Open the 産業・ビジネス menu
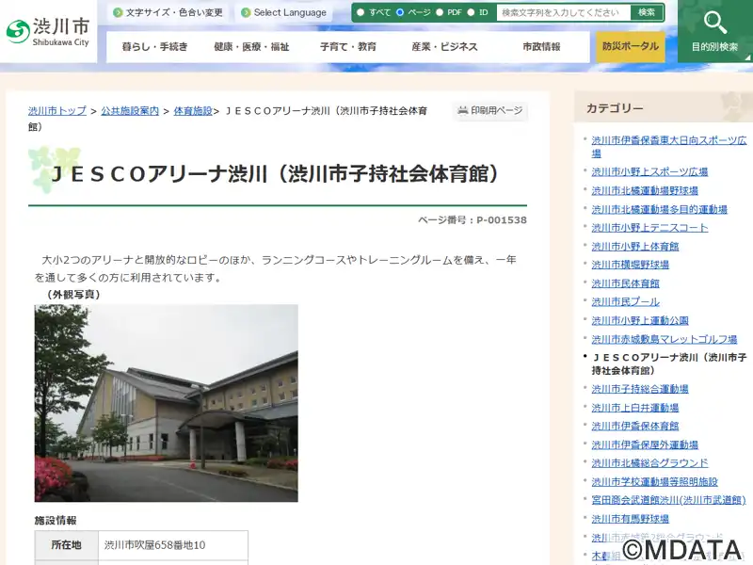This screenshot has height=565, width=753. tap(444, 47)
